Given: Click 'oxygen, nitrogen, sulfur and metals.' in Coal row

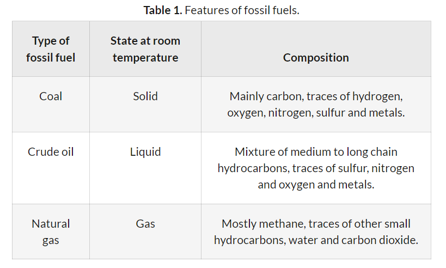Looking at the screenshot, I should (x=316, y=113).
